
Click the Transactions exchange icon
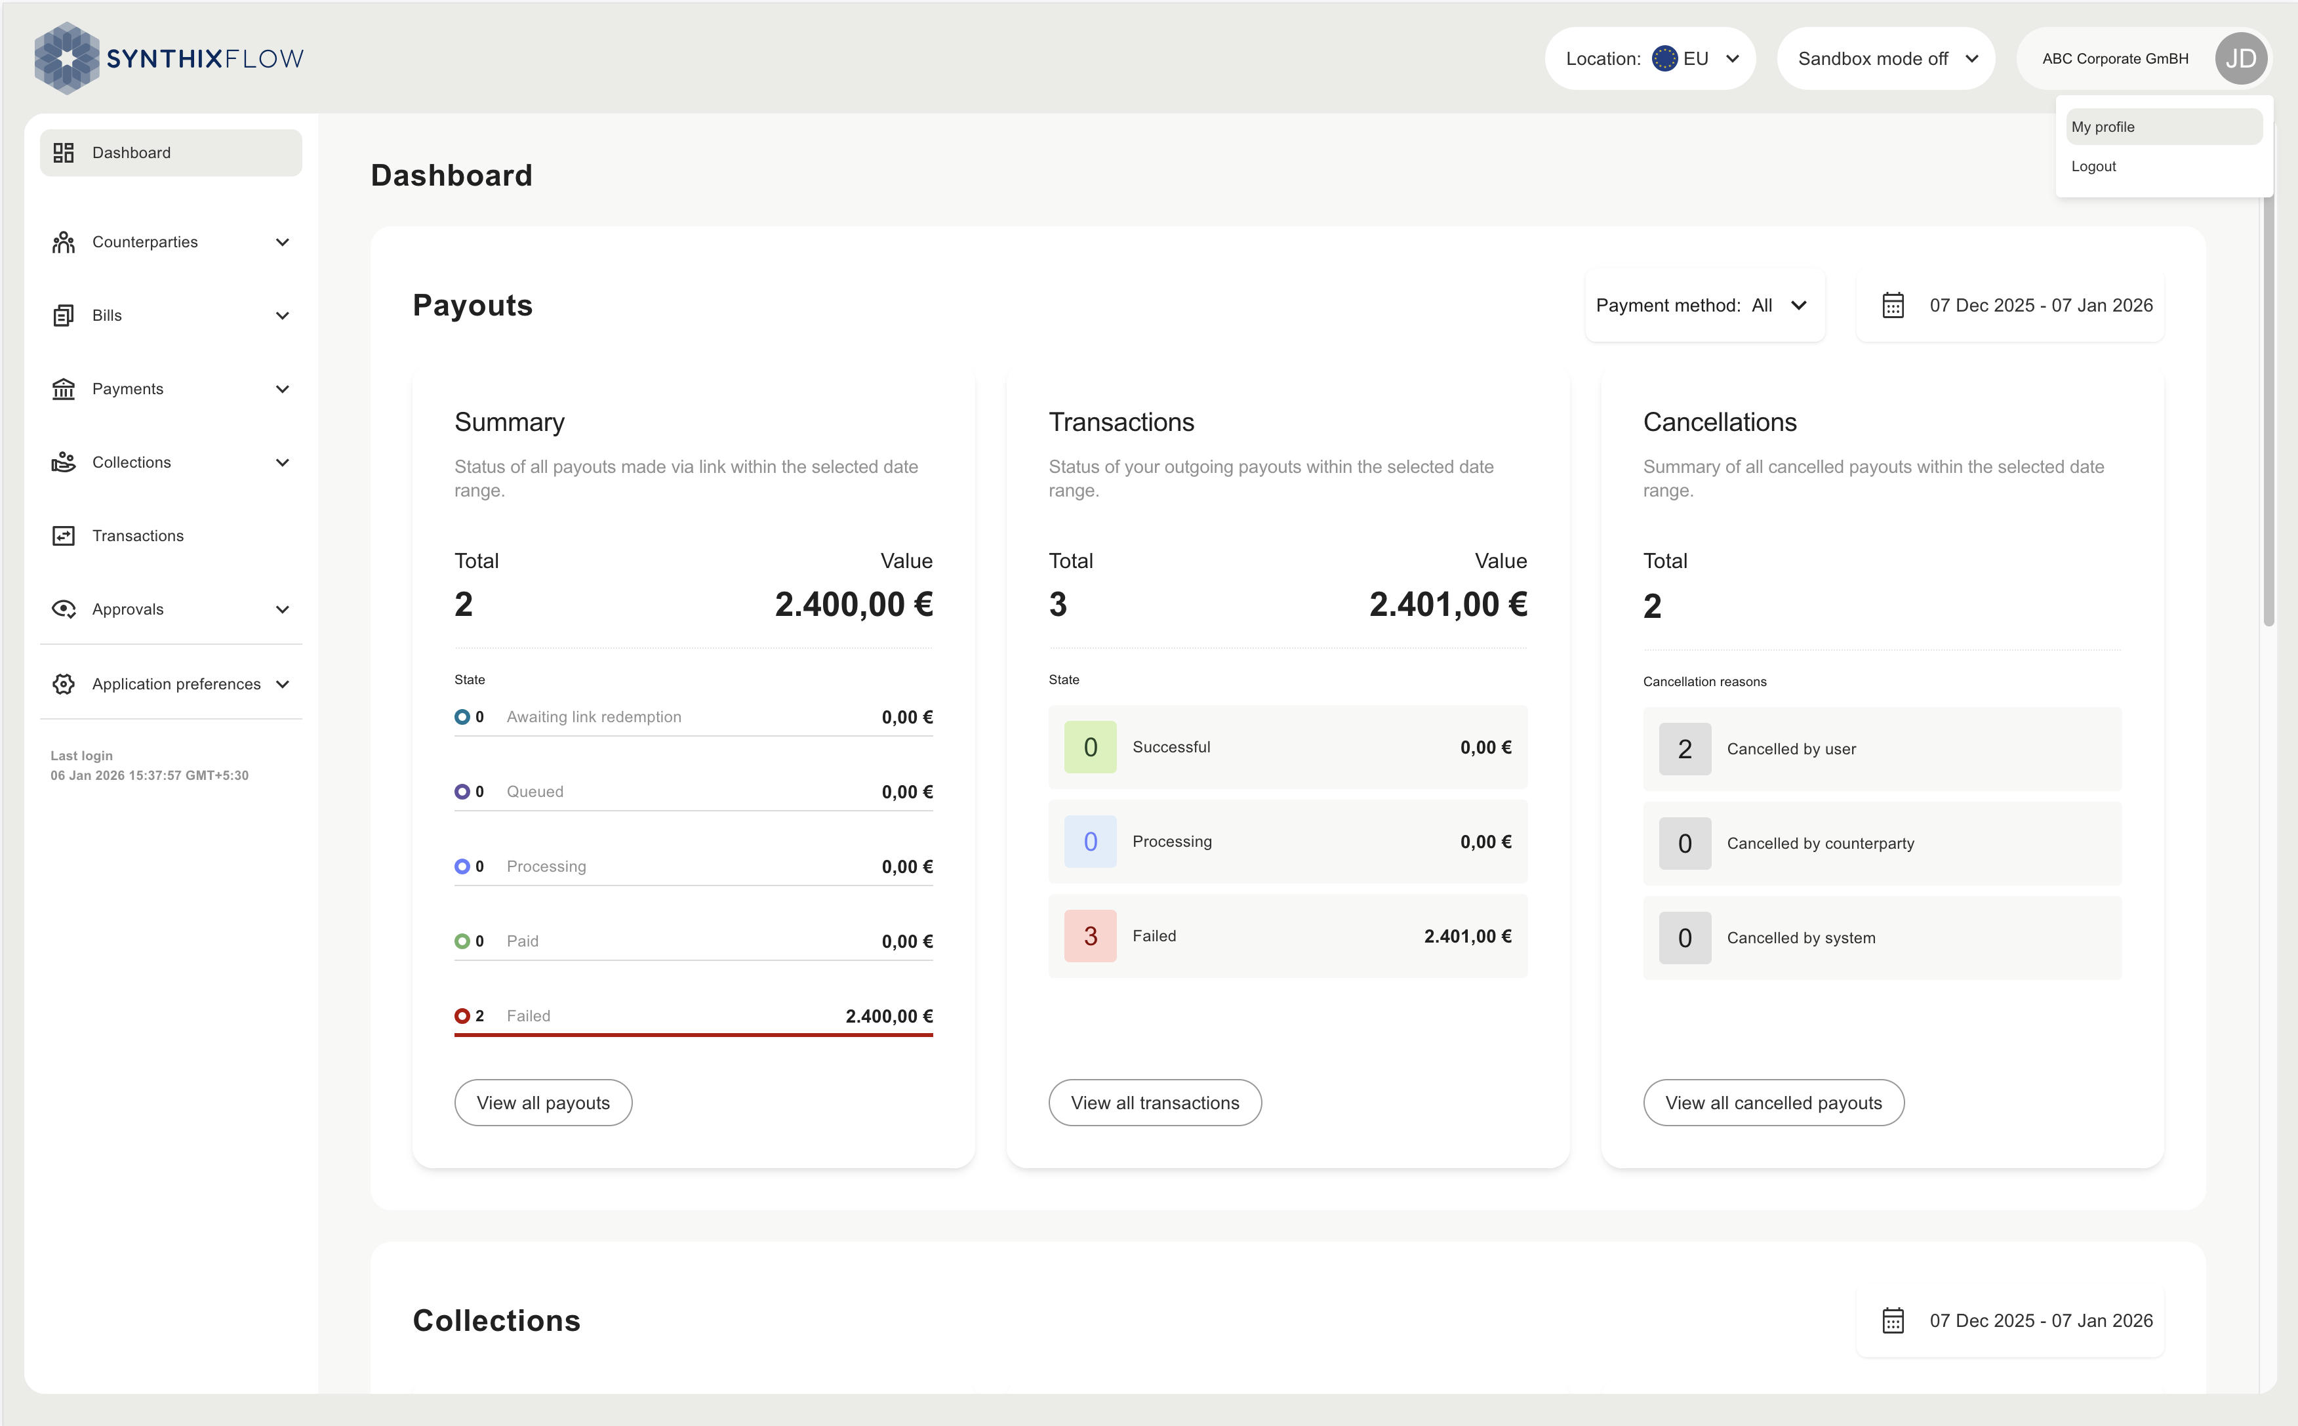click(63, 536)
